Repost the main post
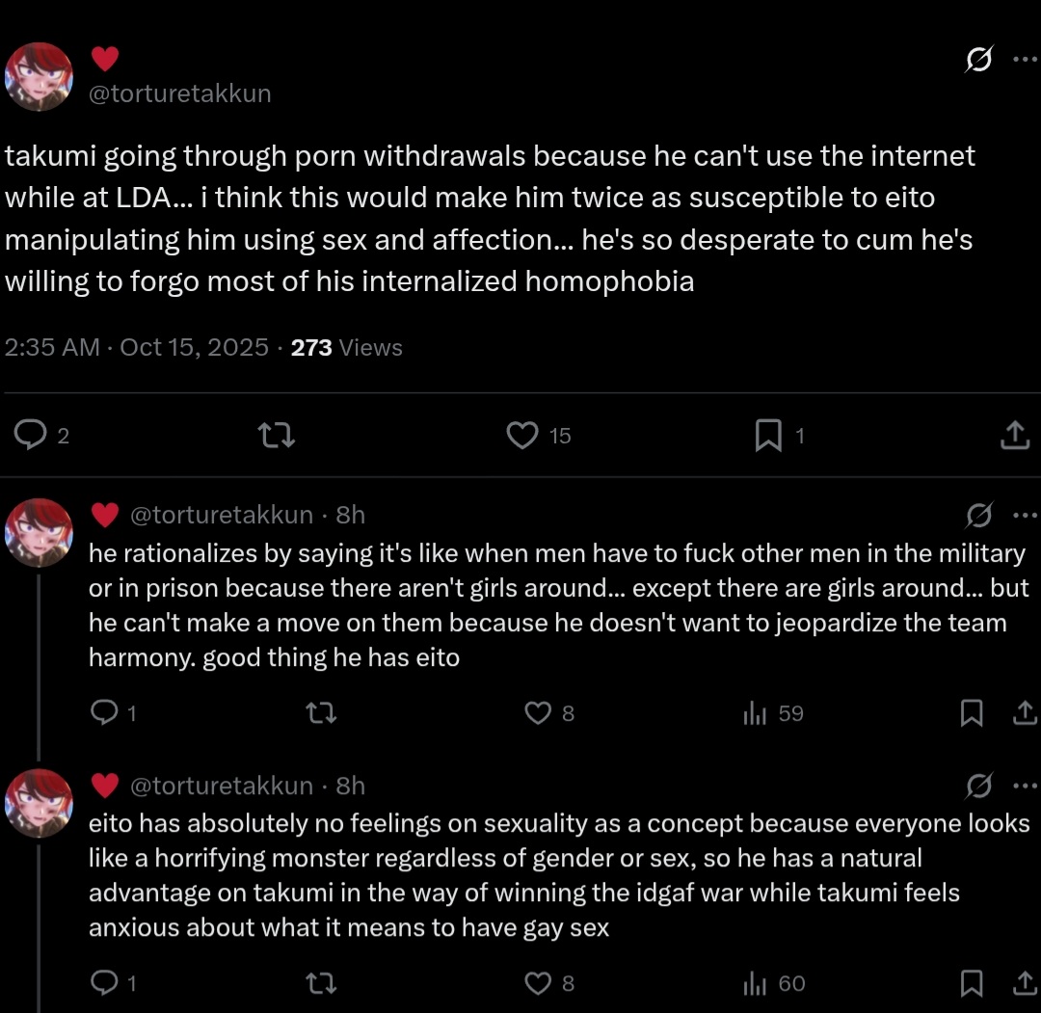 click(277, 436)
